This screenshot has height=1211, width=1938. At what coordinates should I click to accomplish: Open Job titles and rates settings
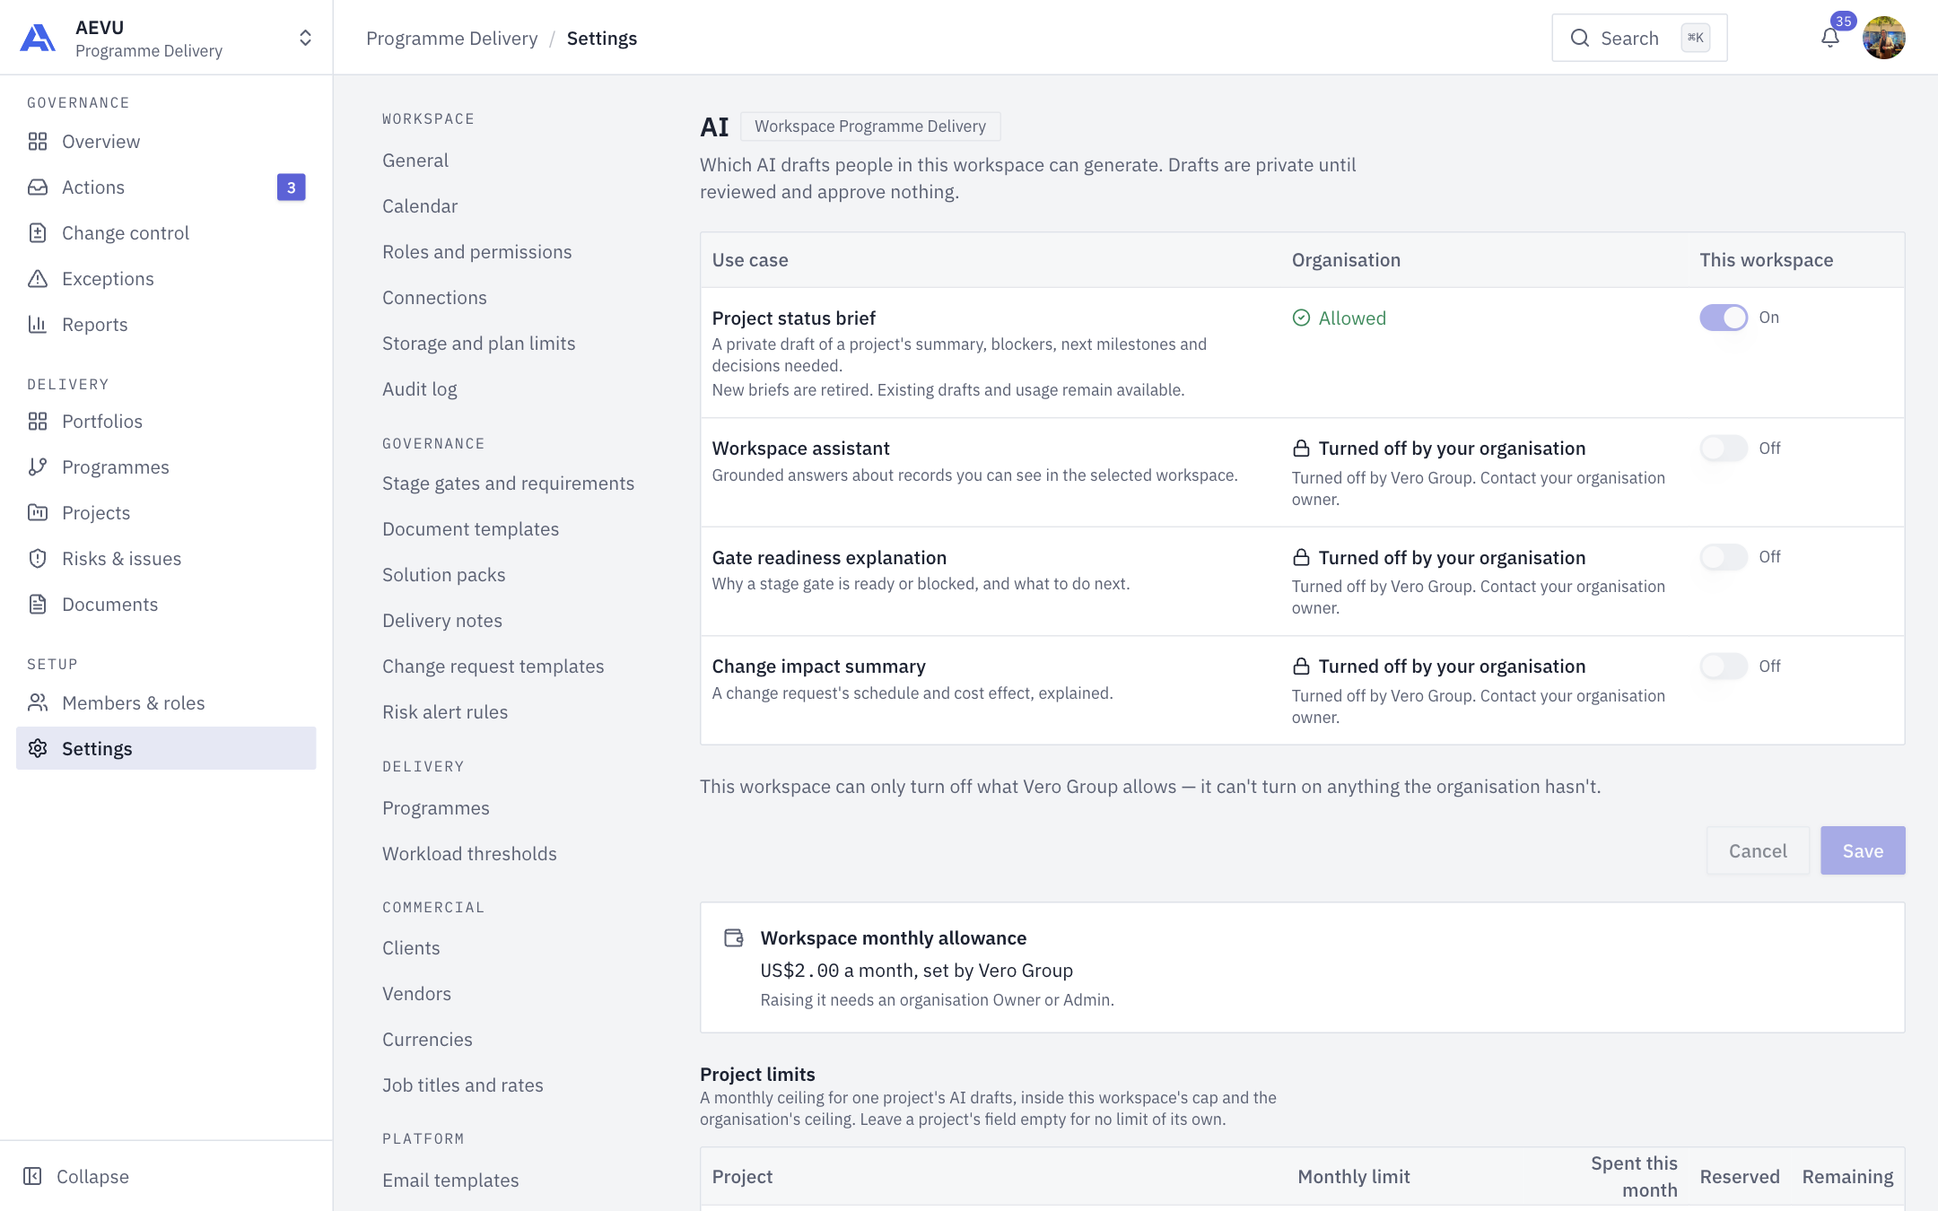tap(462, 1085)
